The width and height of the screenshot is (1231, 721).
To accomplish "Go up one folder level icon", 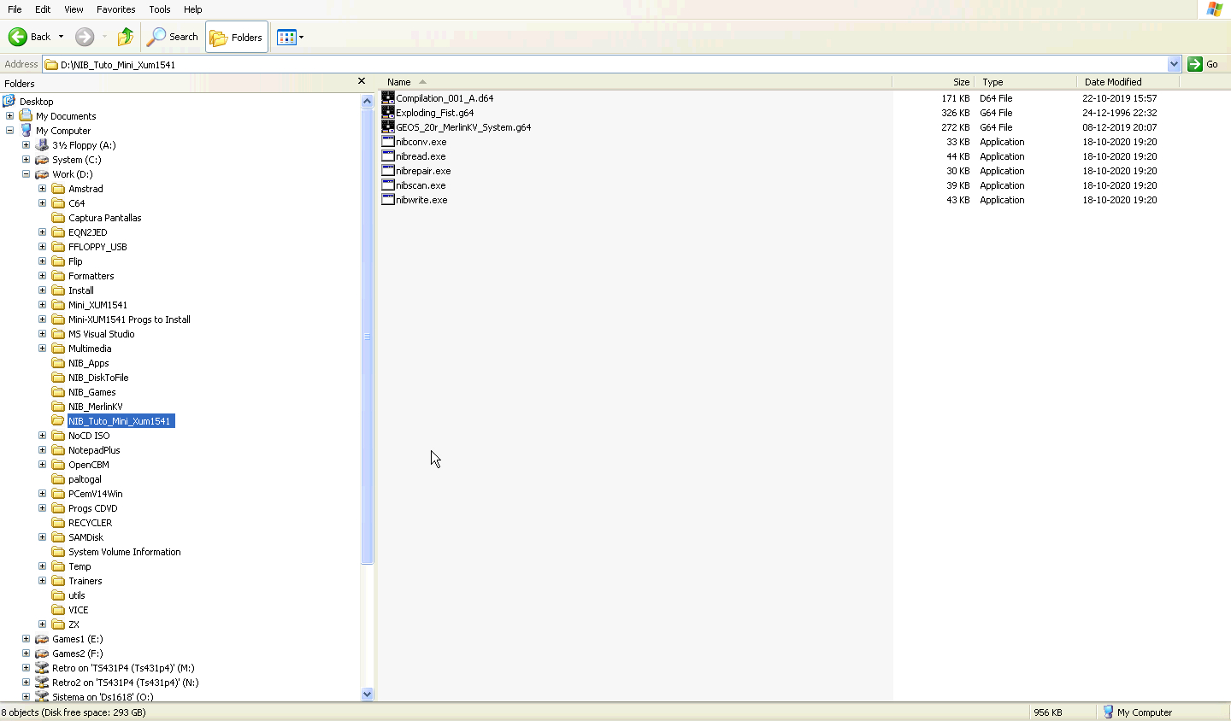I will (x=126, y=37).
